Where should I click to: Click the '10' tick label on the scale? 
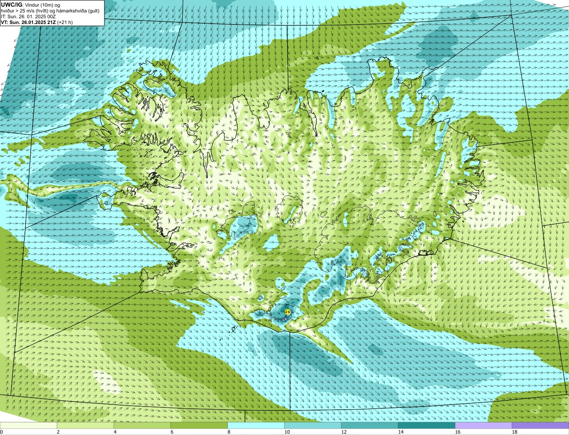[x=287, y=432]
